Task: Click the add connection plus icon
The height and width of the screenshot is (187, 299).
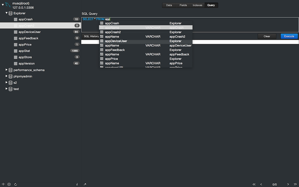Action: pos(3,184)
